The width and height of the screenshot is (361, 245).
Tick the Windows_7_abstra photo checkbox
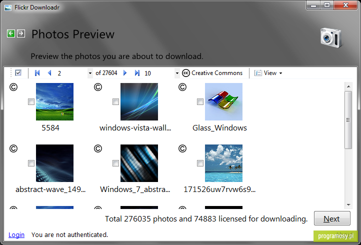click(115, 163)
